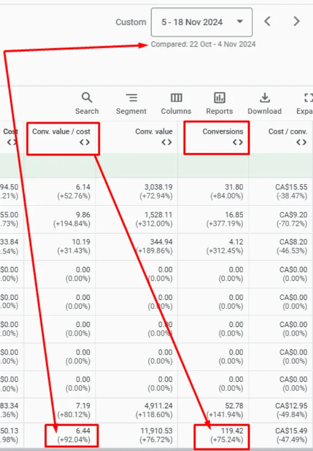Open the Reports menu
The image size is (313, 451).
[x=219, y=103]
